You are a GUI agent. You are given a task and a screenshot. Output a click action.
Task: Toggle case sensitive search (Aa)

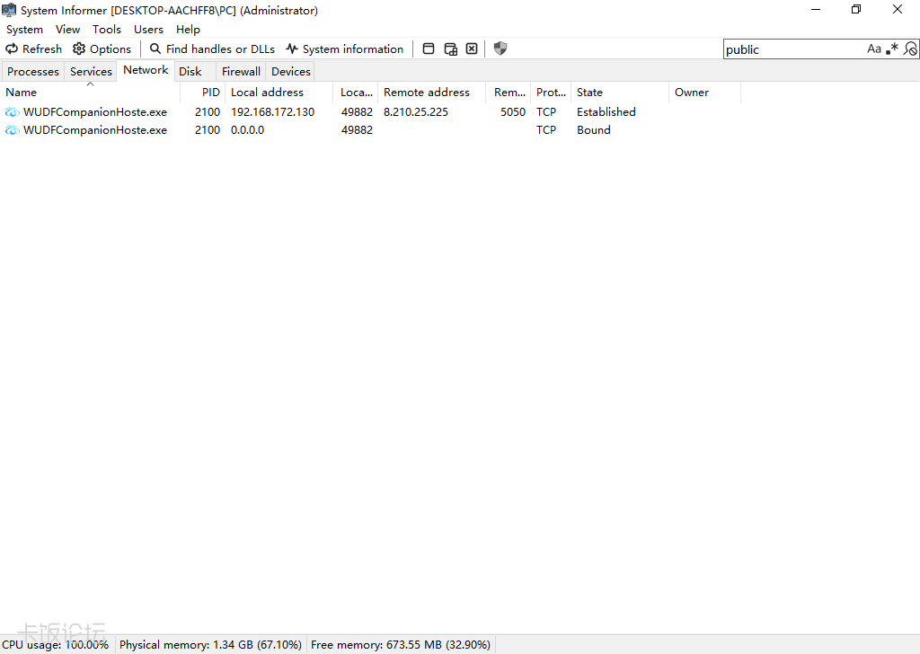pyautogui.click(x=874, y=49)
